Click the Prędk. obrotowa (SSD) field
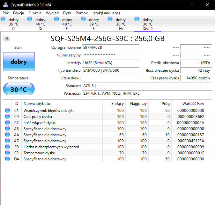The height and width of the screenshot is (205, 215). pos(196,63)
